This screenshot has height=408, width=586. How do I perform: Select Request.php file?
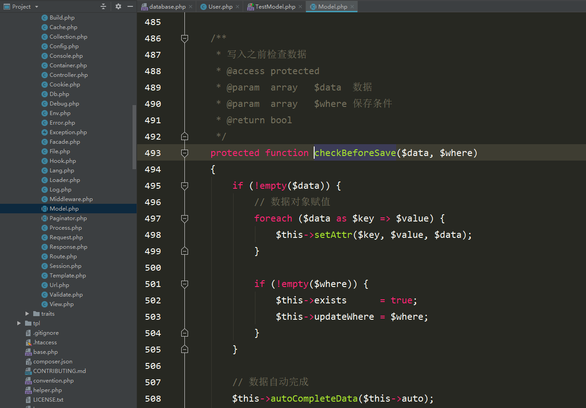(66, 237)
